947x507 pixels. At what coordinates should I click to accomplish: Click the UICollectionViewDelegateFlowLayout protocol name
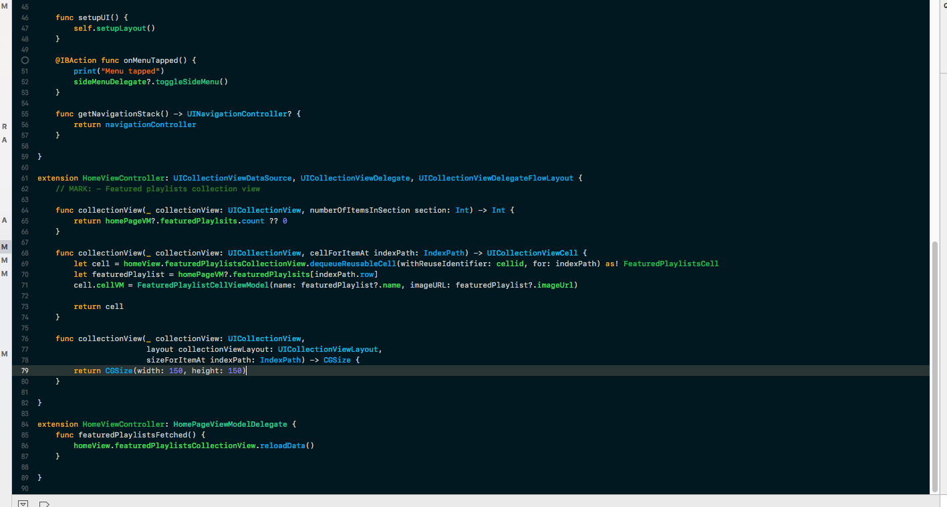496,178
